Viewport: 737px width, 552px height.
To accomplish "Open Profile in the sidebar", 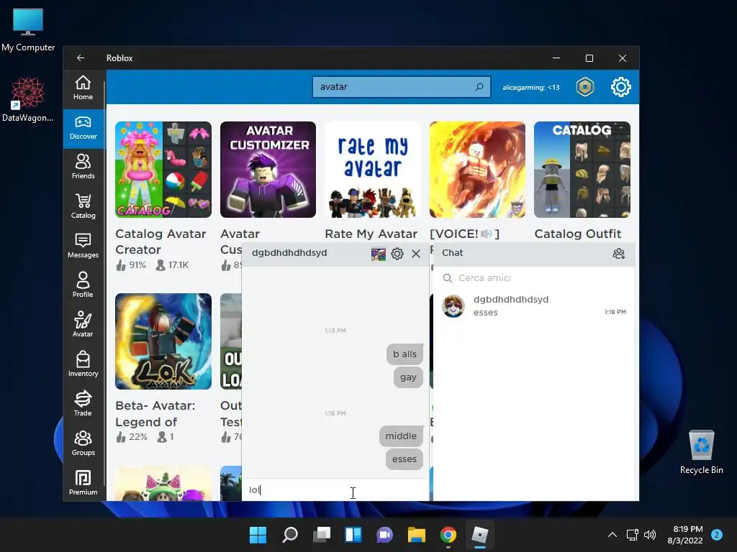I will [x=83, y=285].
